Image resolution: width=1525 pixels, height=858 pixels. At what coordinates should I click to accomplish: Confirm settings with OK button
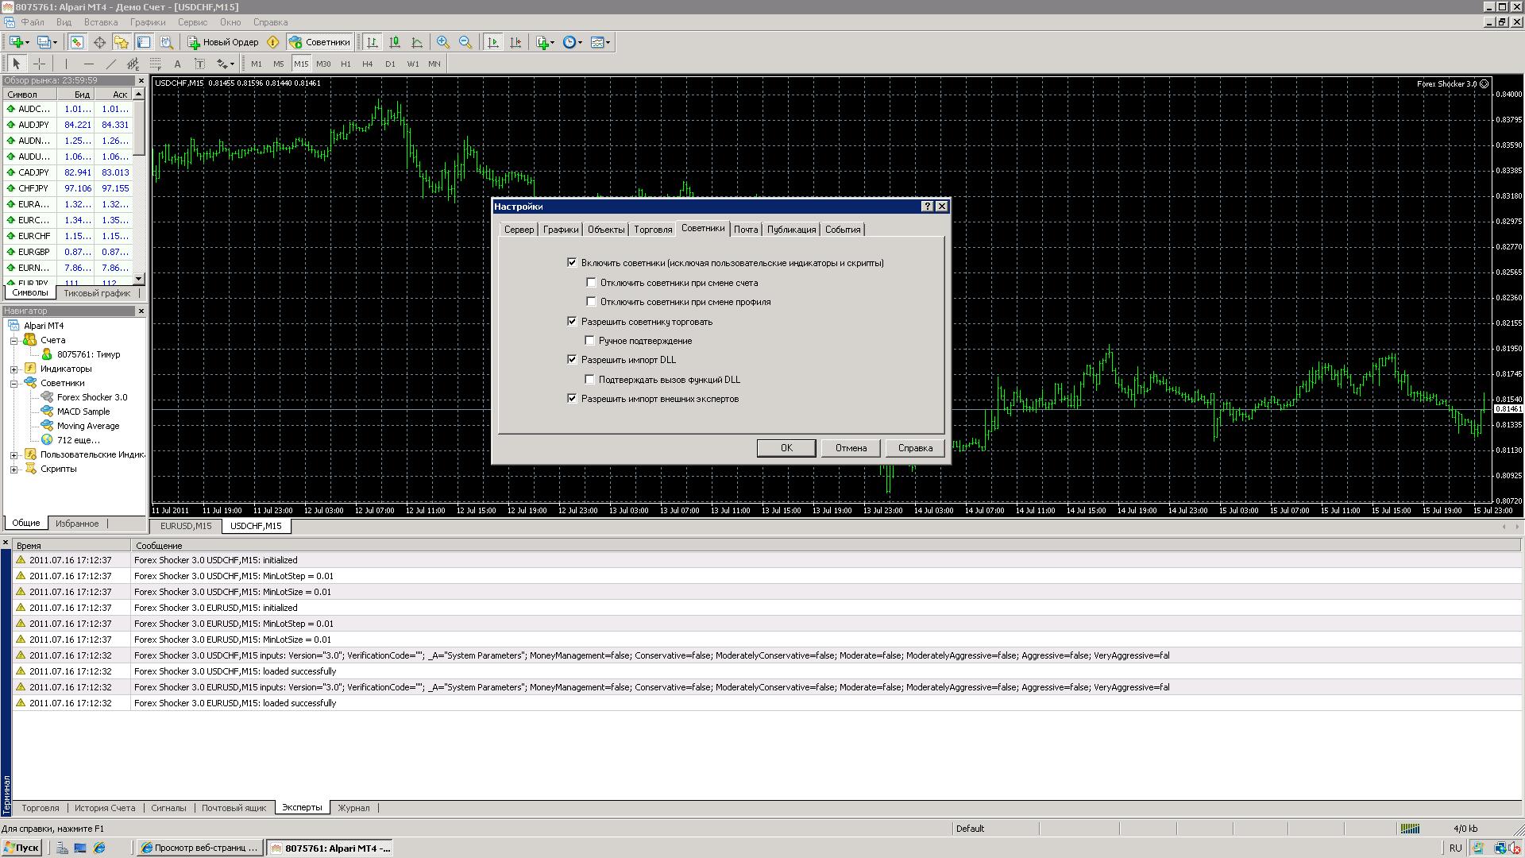coord(786,448)
